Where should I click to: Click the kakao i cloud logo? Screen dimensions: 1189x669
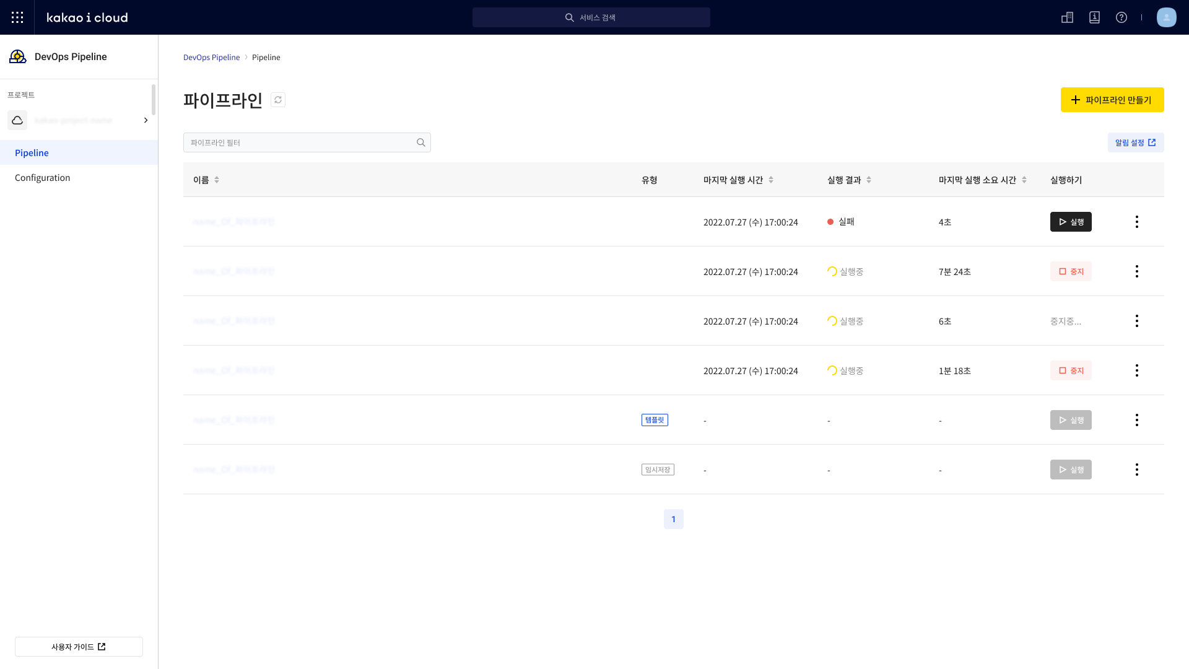click(87, 17)
